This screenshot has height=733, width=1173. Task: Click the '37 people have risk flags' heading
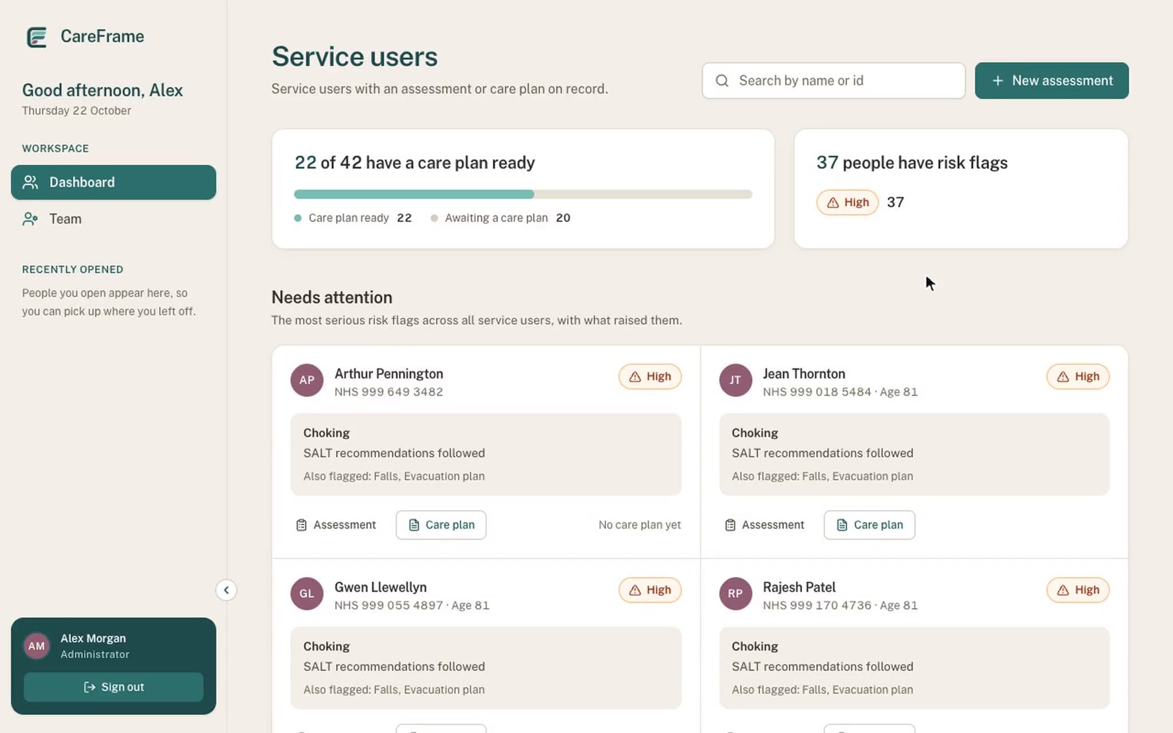pyautogui.click(x=912, y=163)
